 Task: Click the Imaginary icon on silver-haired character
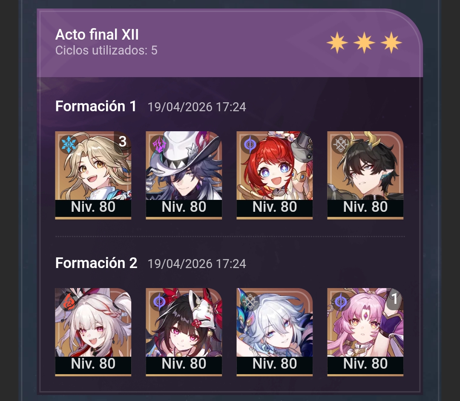coord(250,301)
